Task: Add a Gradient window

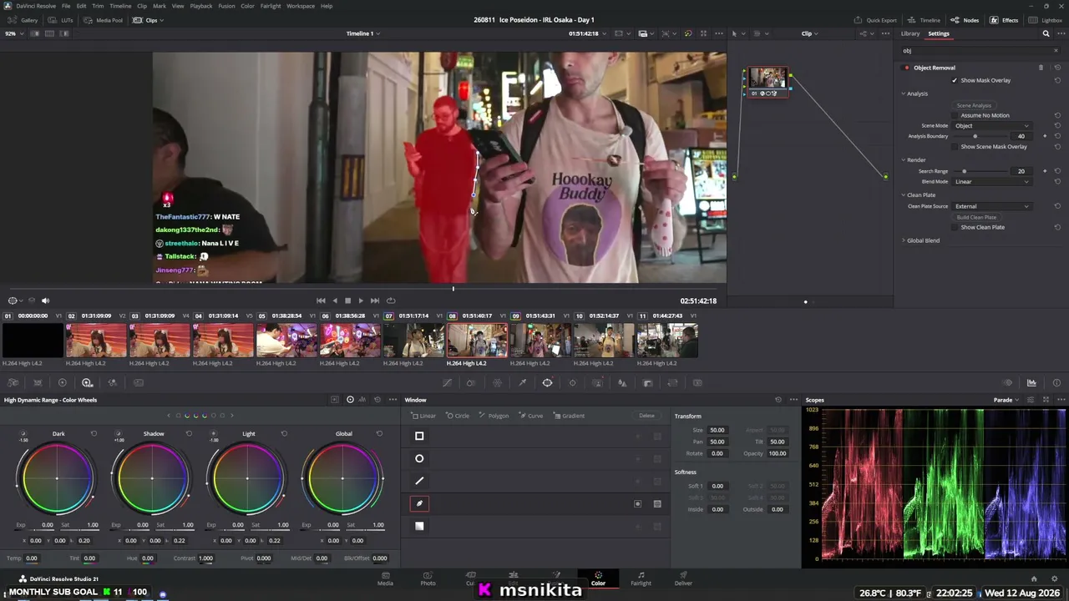Action: pos(569,416)
